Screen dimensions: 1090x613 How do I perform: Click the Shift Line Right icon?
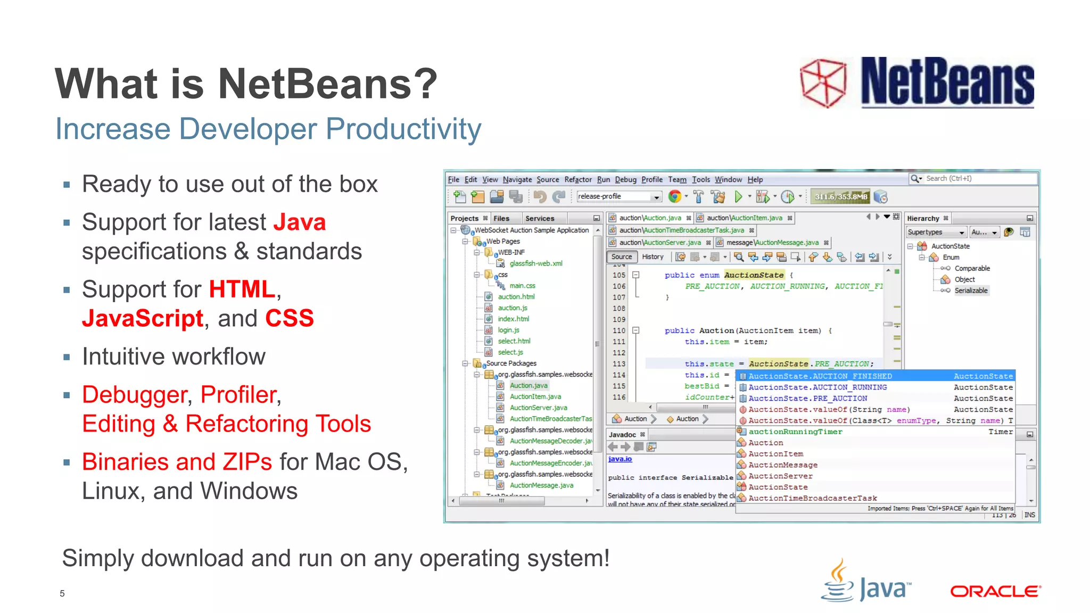[874, 257]
